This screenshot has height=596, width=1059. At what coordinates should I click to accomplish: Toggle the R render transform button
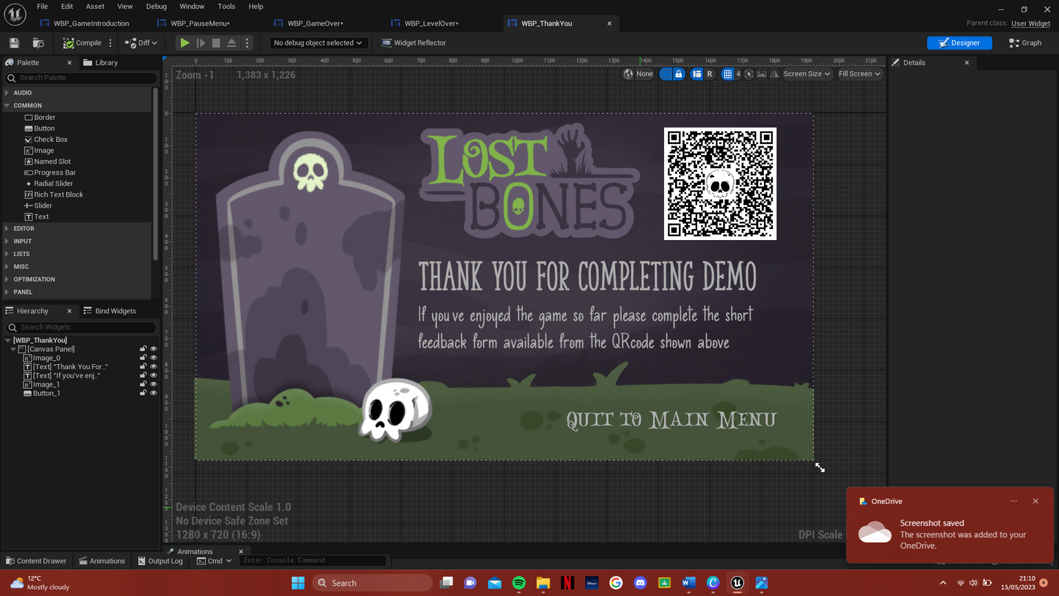coord(709,74)
